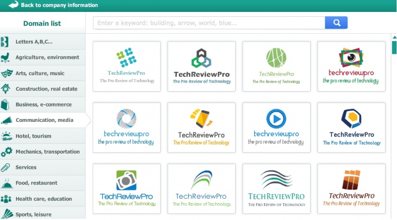The image size is (397, 220).
Task: Go back to company information
Action: 59,5
